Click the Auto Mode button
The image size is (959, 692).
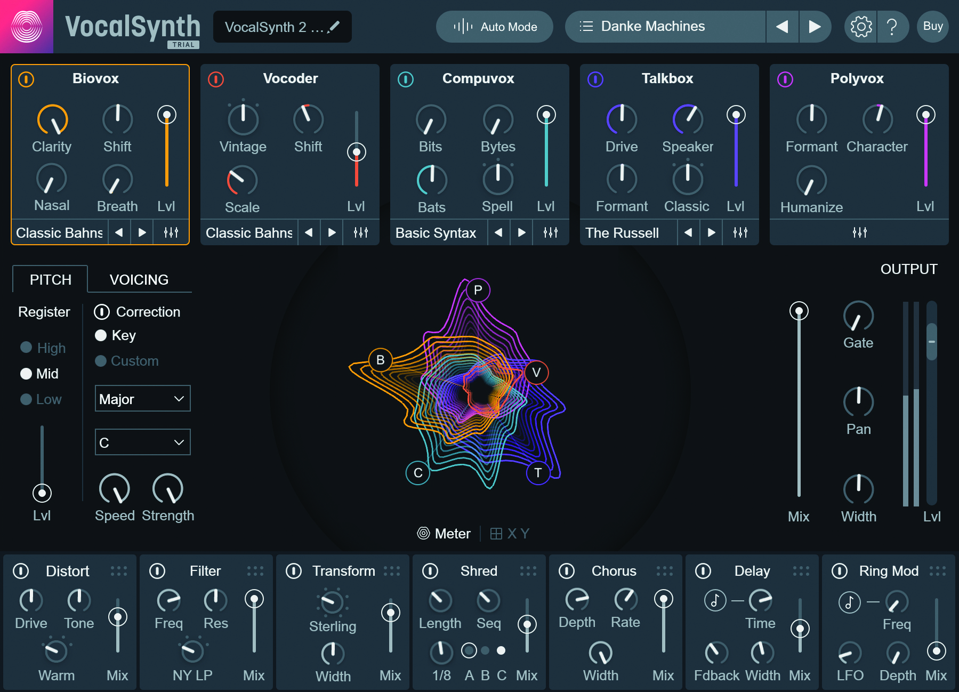495,27
